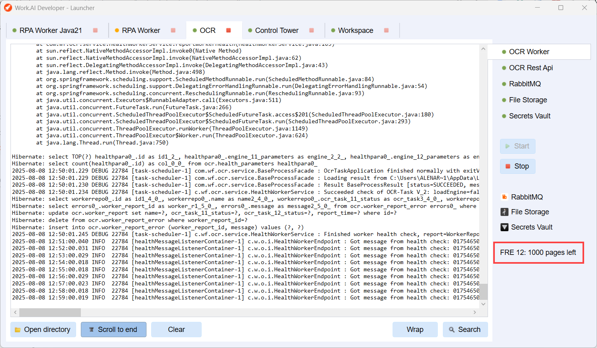Click the Secrets Vault triangle logo icon
This screenshot has width=597, height=348.
(x=504, y=227)
